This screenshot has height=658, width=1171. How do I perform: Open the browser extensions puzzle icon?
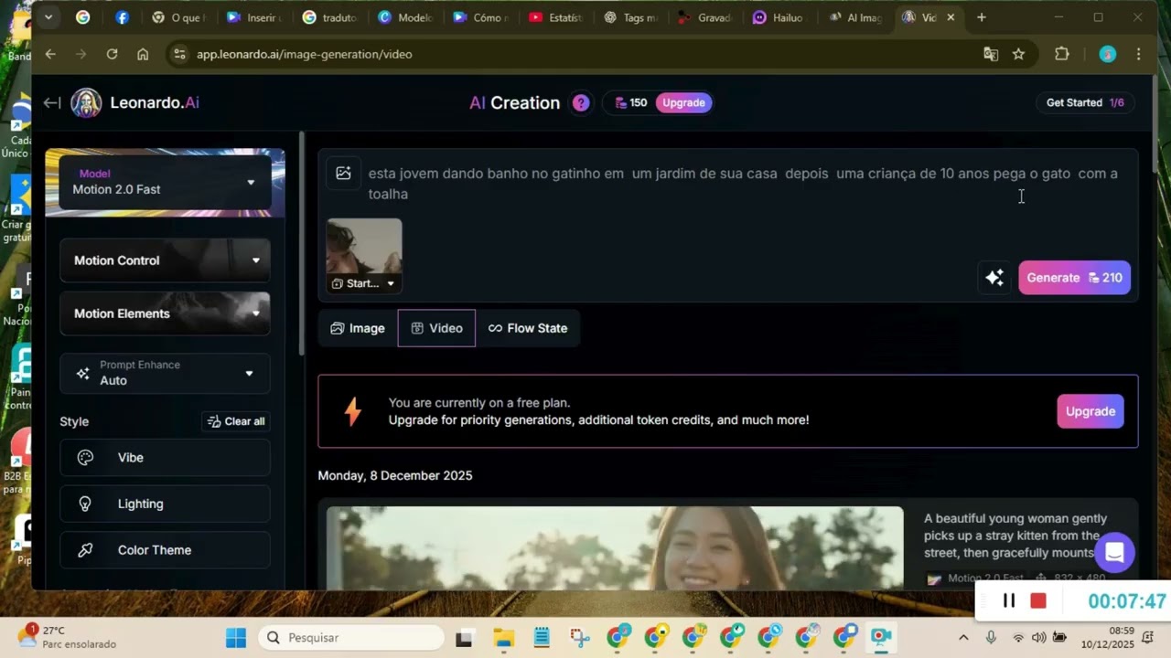[x=1061, y=54]
